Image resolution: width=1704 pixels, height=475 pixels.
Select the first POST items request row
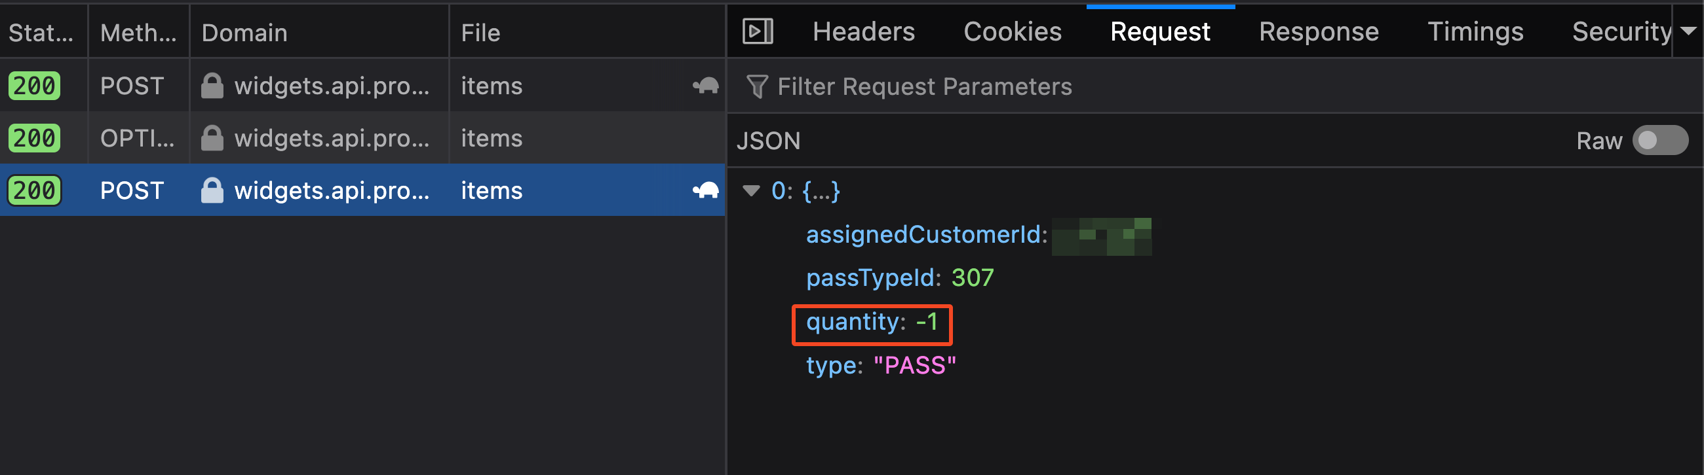[492, 86]
